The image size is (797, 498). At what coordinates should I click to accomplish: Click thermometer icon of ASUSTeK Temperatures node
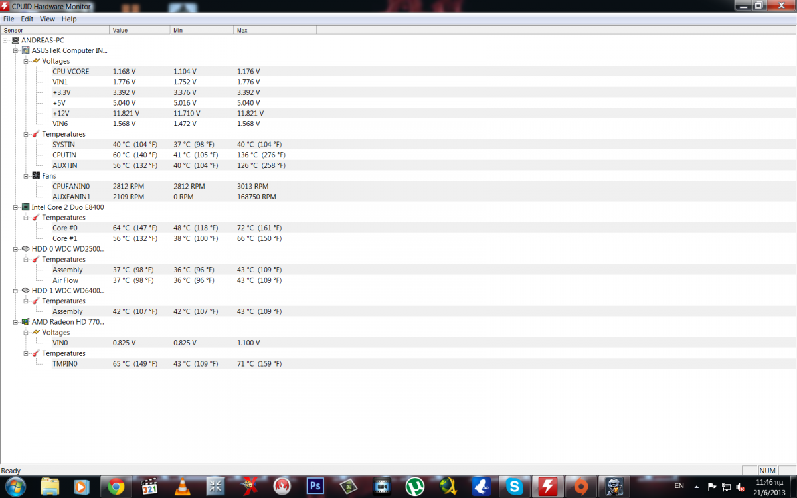[36, 134]
